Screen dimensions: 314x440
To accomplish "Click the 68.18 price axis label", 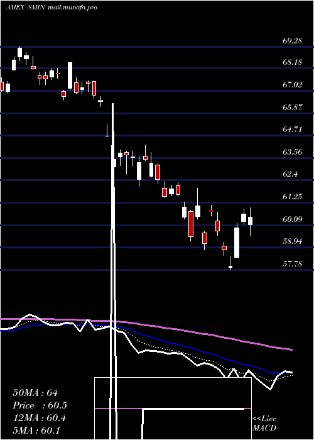I will tap(292, 62).
